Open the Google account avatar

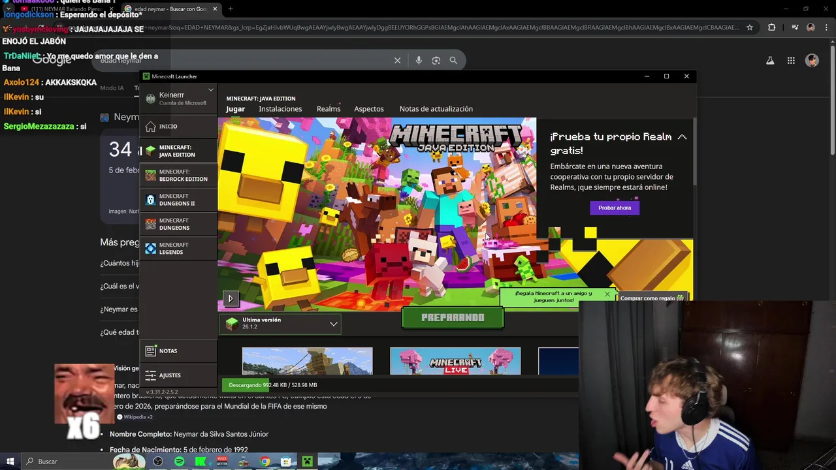[x=812, y=61]
